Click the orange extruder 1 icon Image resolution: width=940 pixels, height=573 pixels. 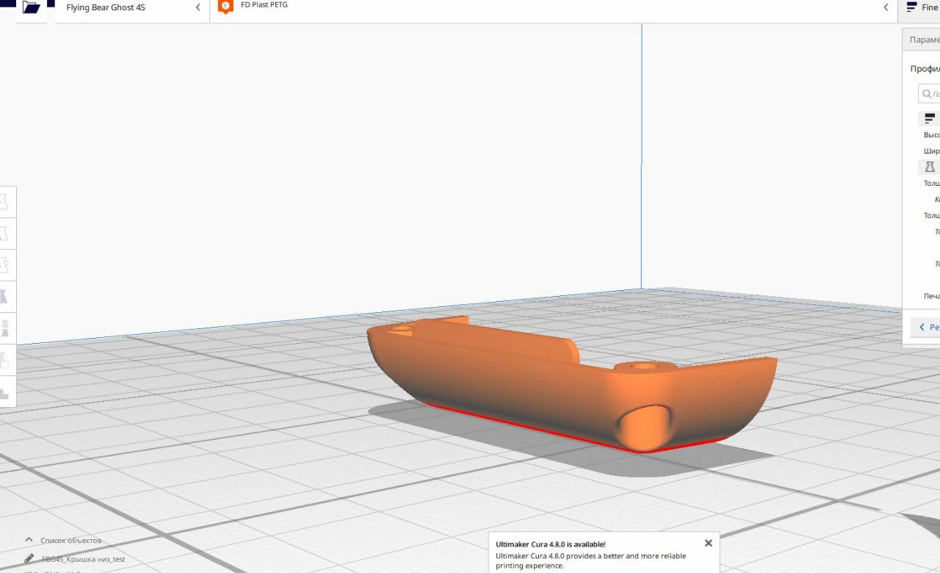pos(226,7)
